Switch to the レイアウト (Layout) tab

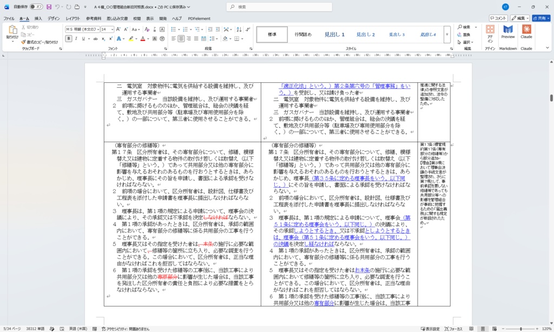point(73,18)
